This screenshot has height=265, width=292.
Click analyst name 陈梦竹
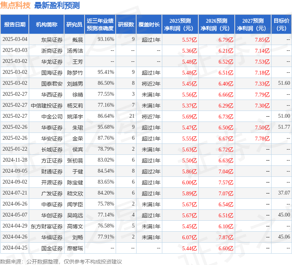click(x=75, y=73)
